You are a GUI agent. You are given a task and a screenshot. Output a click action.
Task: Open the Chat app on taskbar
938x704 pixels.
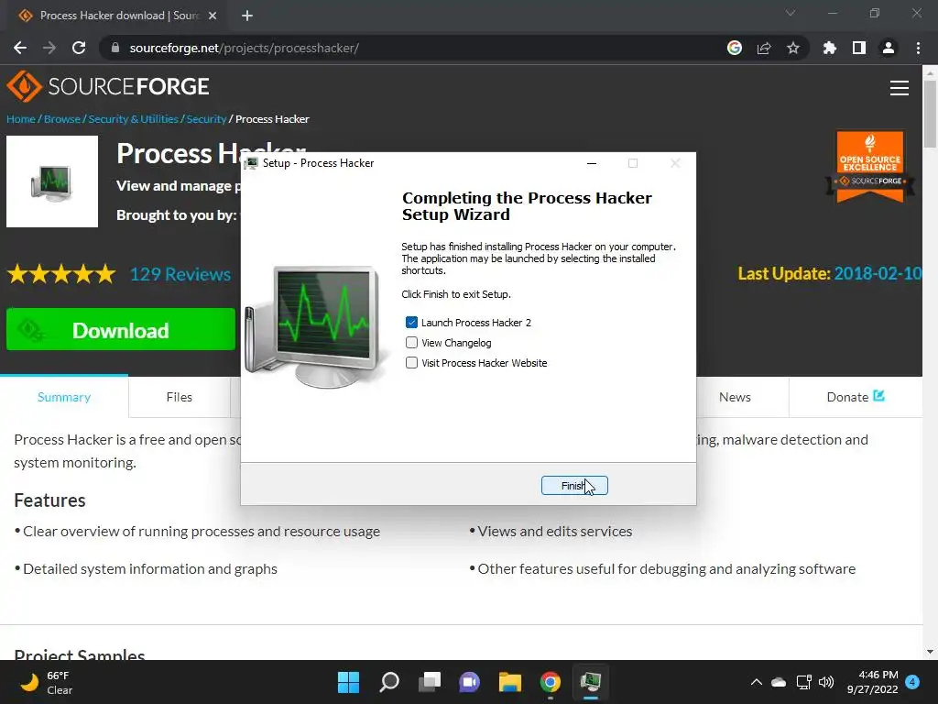(x=470, y=682)
